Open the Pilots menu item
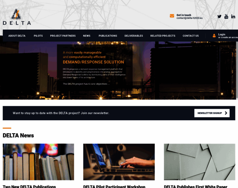 [x=38, y=36]
